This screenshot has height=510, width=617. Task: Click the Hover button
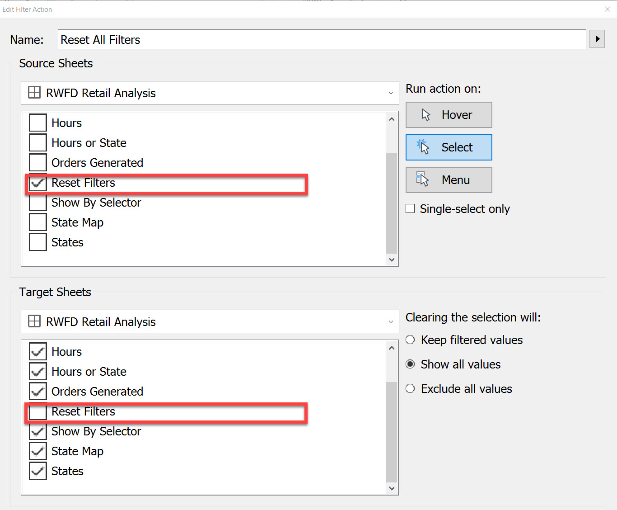click(x=449, y=115)
